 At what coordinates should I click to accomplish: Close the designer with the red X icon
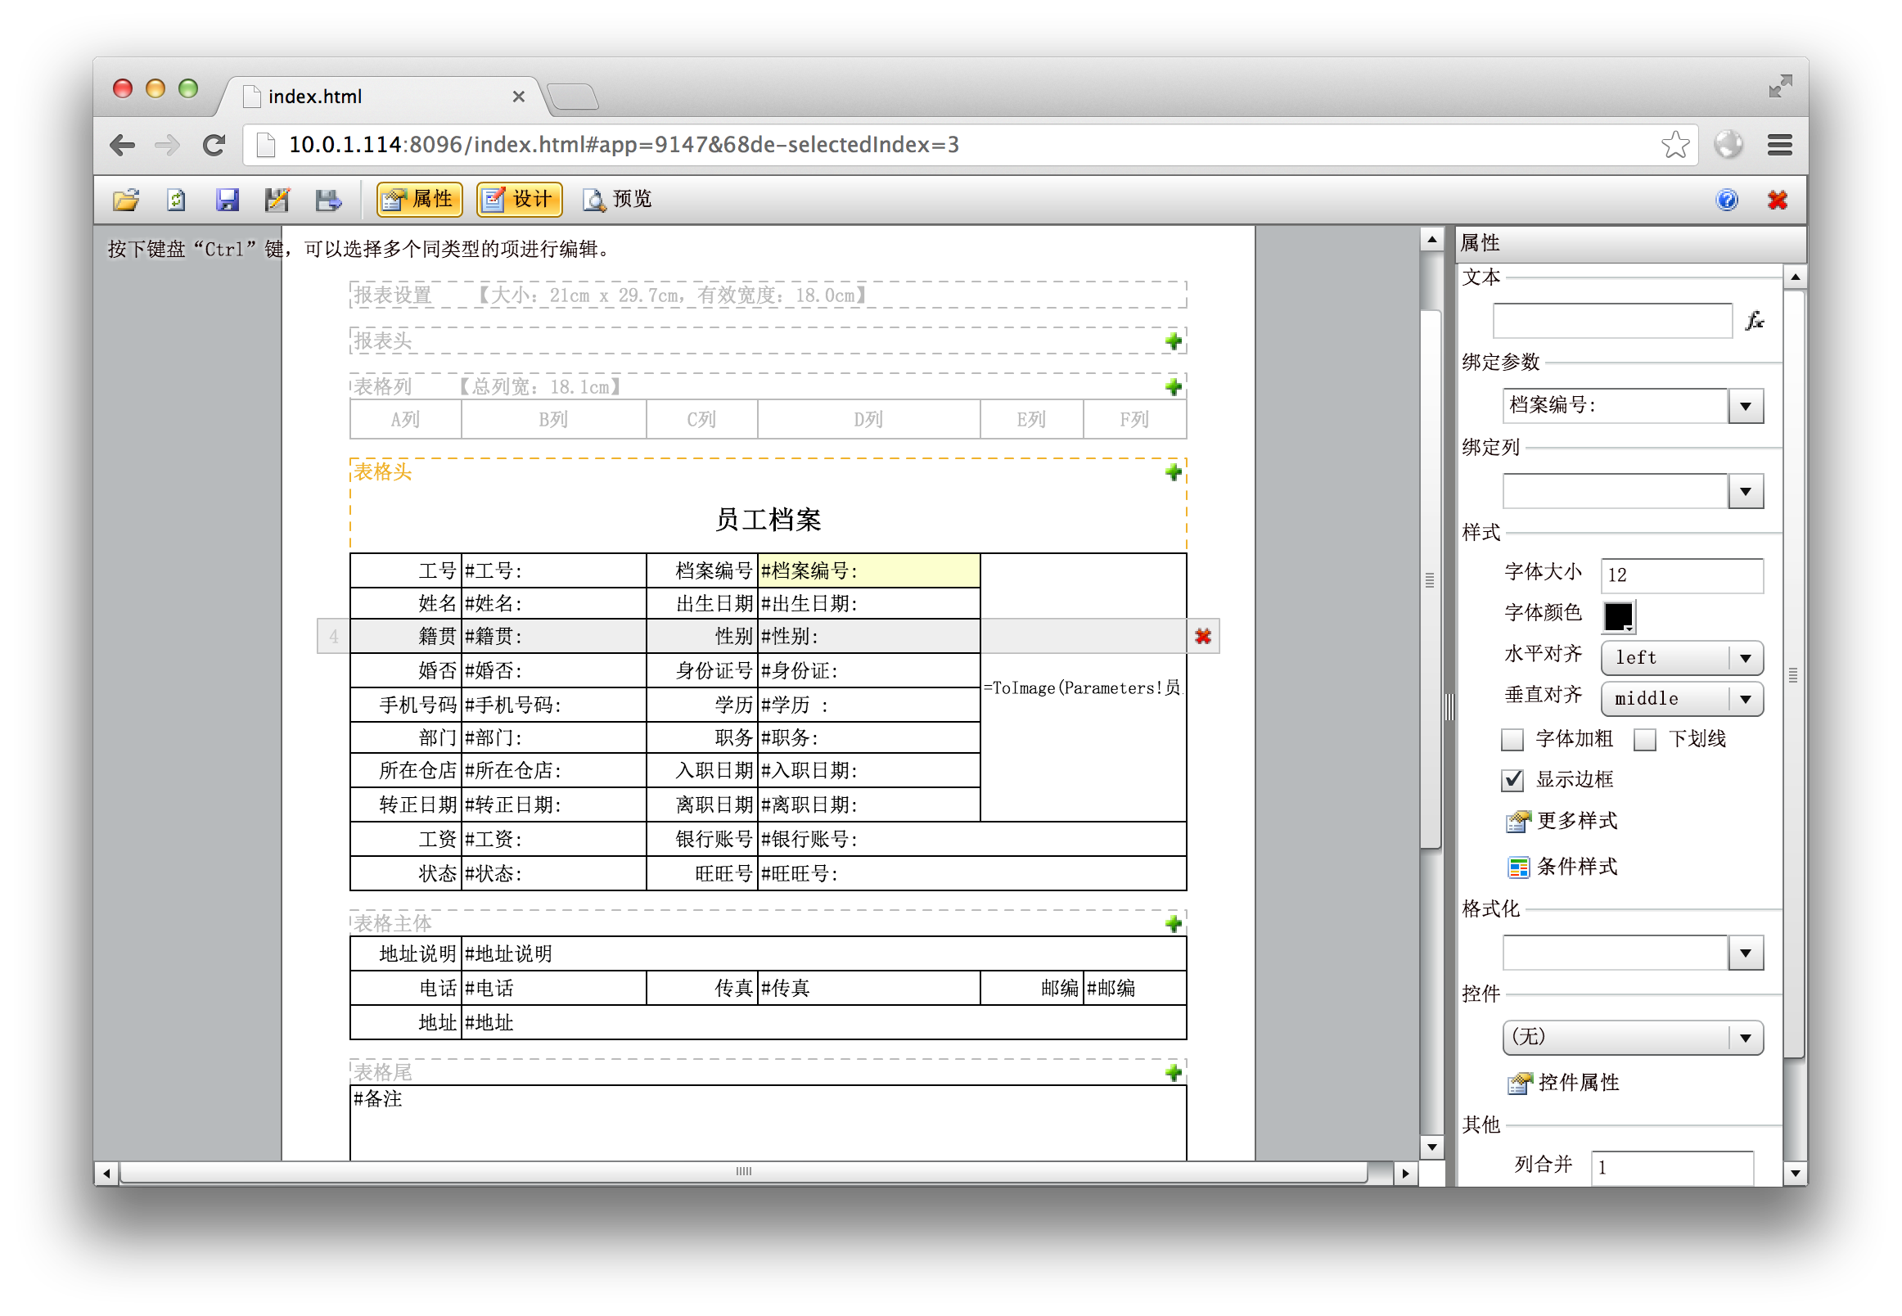[1777, 200]
